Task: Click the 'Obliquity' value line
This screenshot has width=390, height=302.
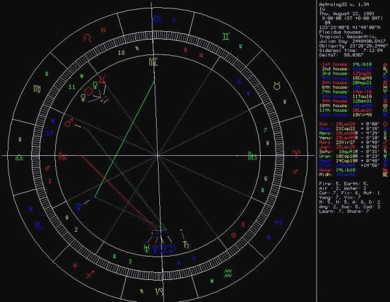Action: (x=354, y=46)
